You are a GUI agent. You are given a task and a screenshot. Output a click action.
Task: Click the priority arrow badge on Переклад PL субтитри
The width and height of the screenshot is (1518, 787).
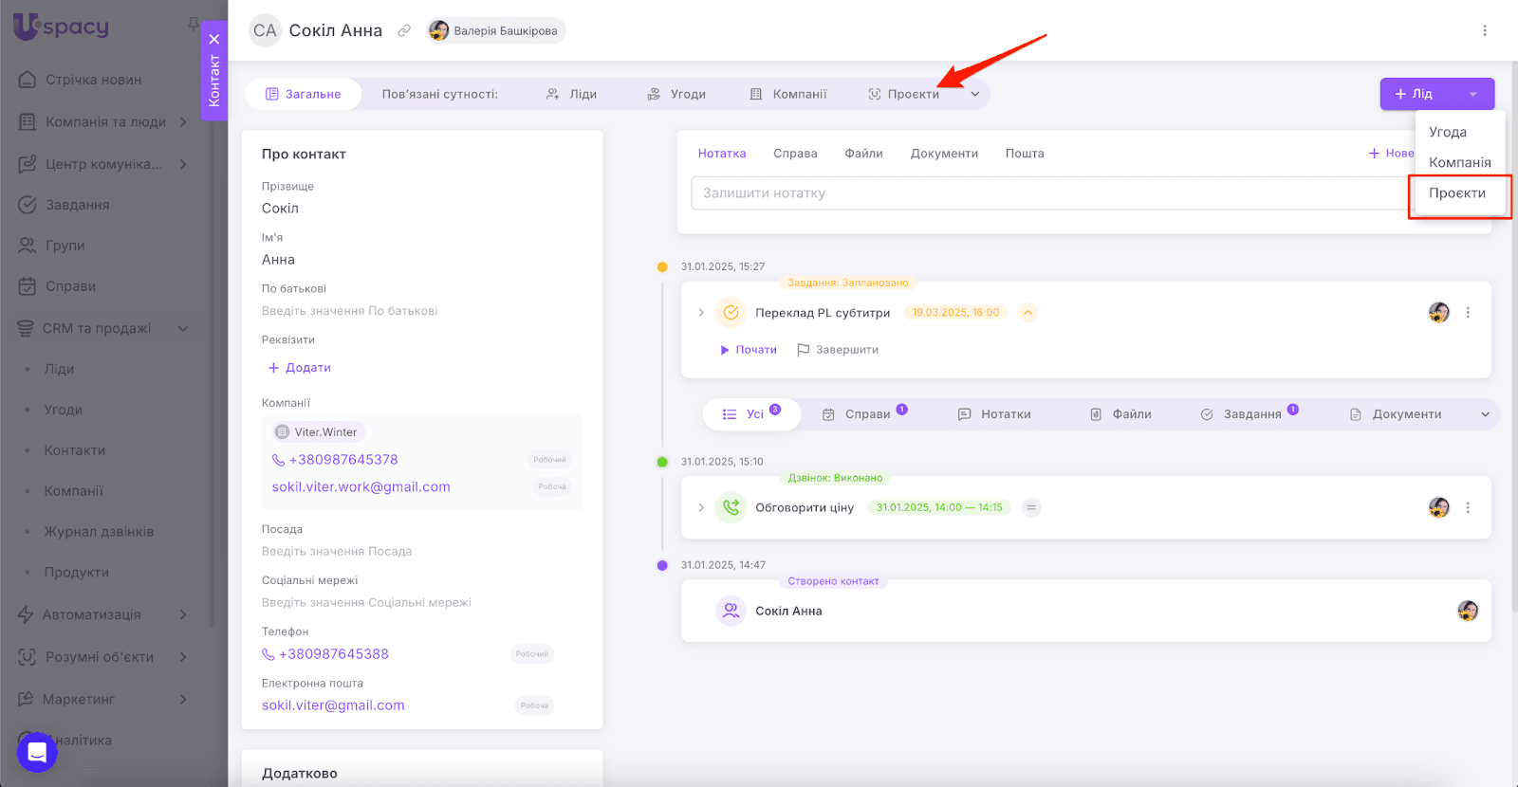point(1027,312)
